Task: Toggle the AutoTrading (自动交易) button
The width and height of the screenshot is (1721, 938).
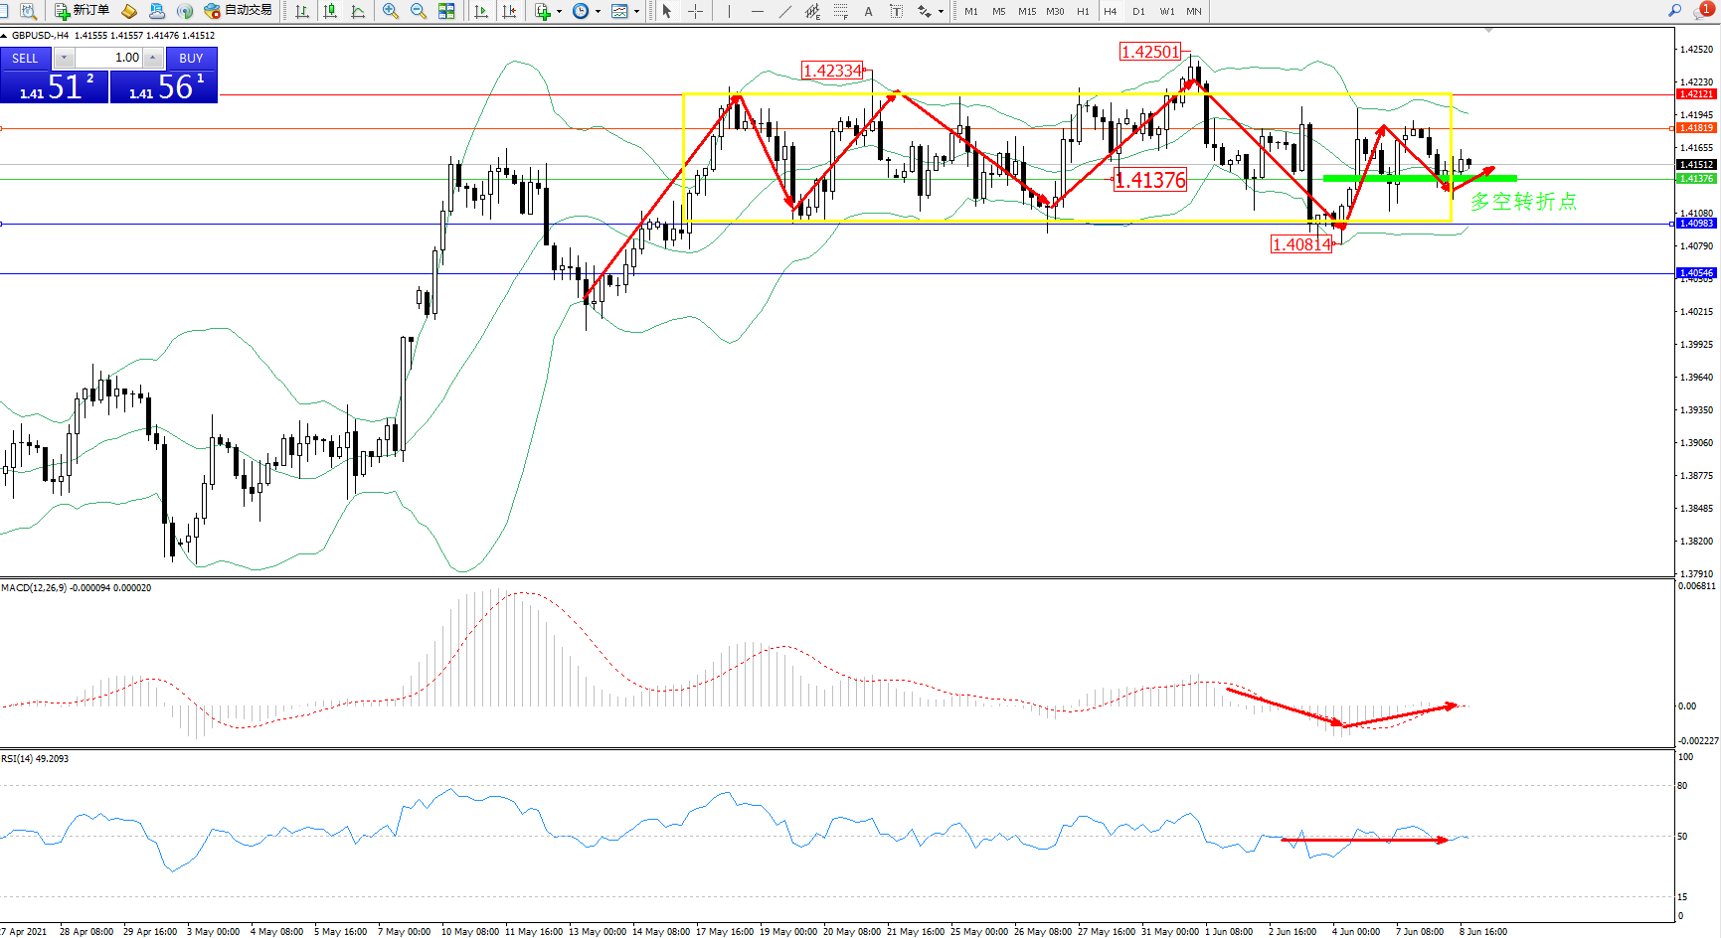Action: (x=238, y=11)
